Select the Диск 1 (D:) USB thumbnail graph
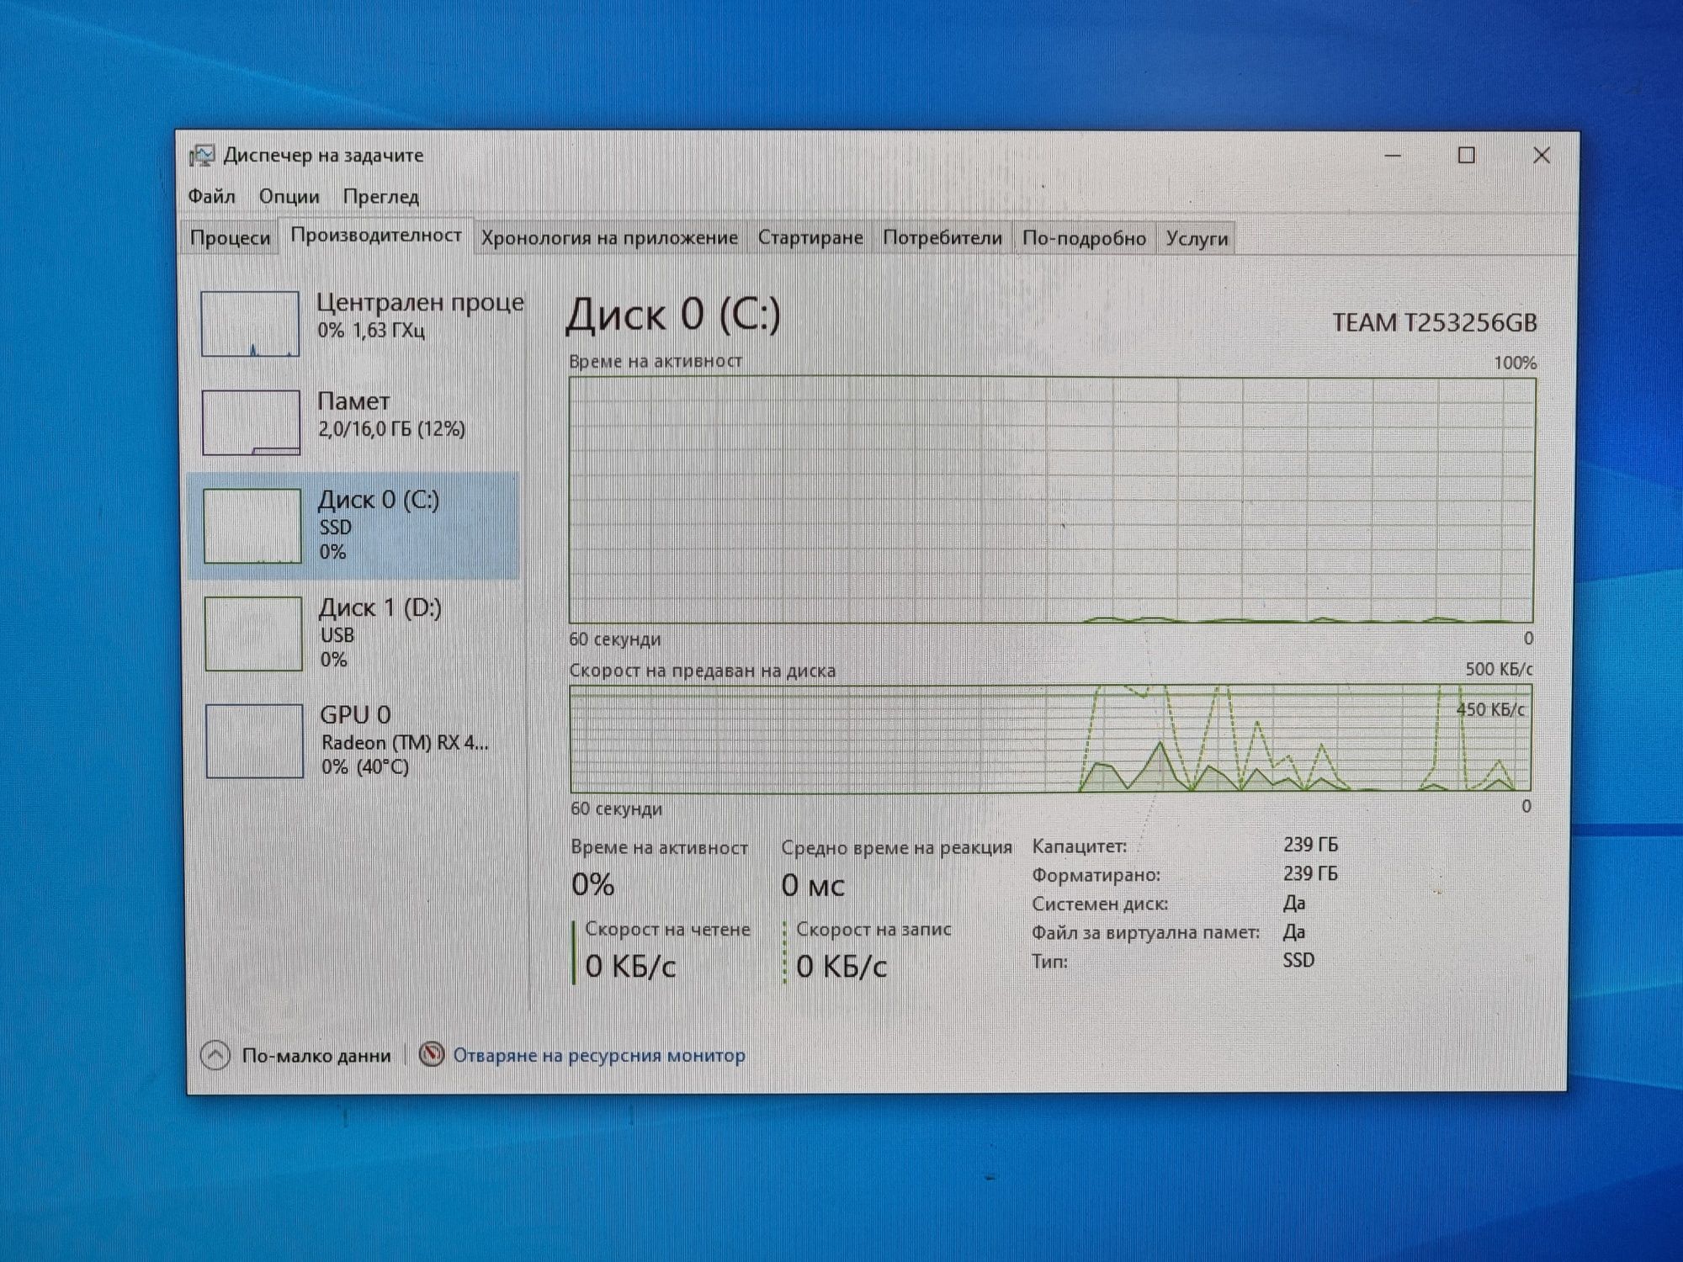Image resolution: width=1683 pixels, height=1262 pixels. click(x=253, y=634)
